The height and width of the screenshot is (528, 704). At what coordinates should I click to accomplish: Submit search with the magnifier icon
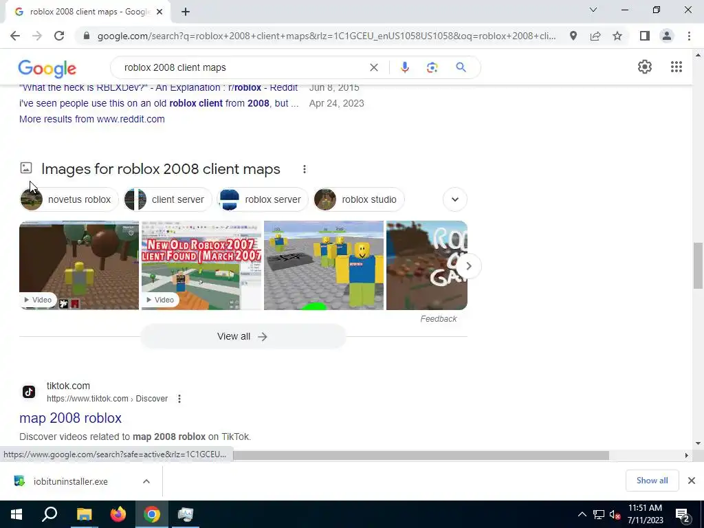coord(461,67)
